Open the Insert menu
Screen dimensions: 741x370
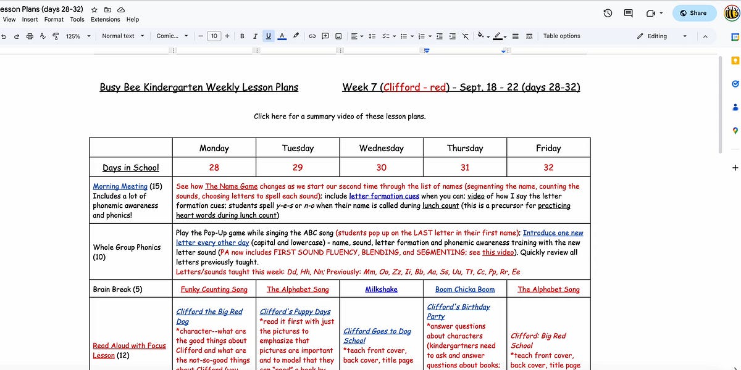click(x=30, y=19)
